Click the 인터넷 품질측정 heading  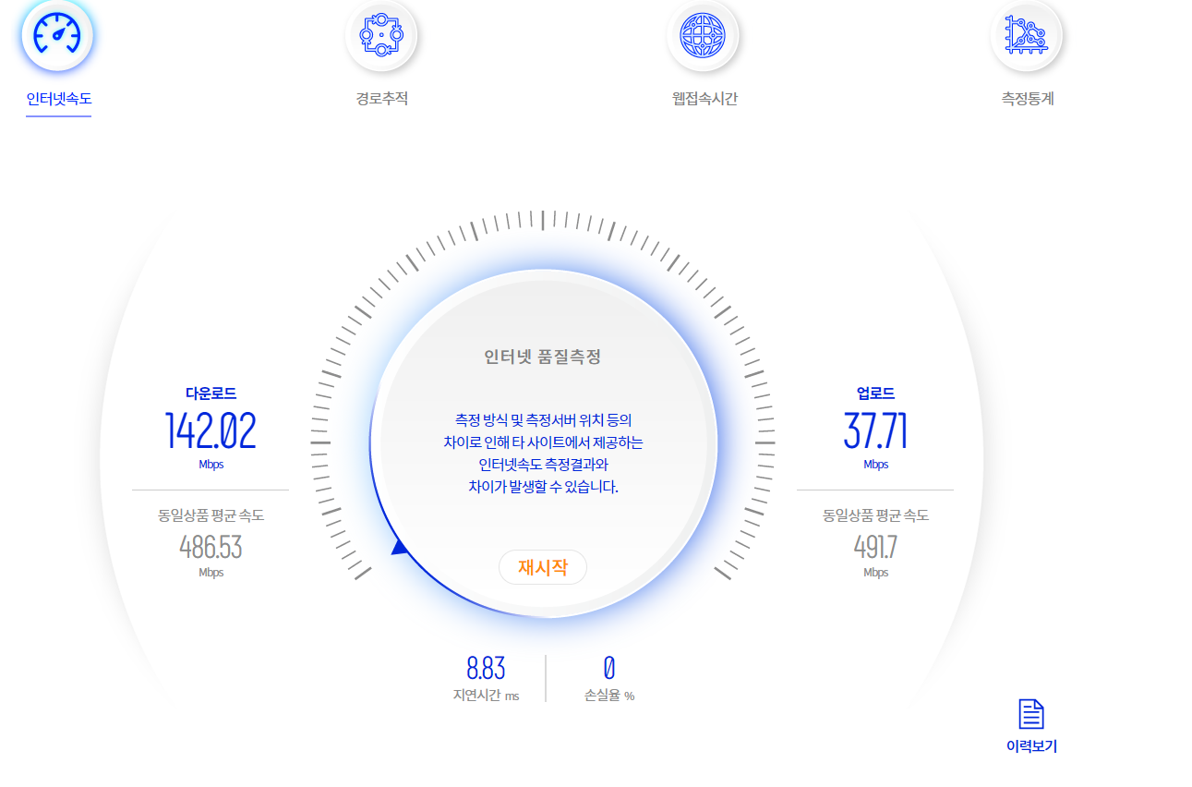tap(542, 357)
